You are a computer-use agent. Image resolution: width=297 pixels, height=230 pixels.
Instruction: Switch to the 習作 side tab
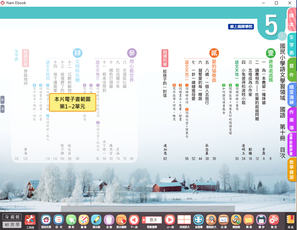(x=291, y=69)
